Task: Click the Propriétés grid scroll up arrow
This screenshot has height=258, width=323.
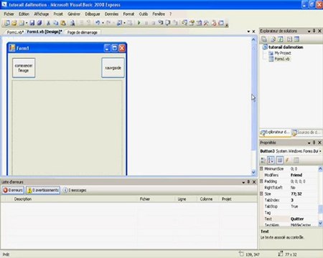Action: pos(320,168)
